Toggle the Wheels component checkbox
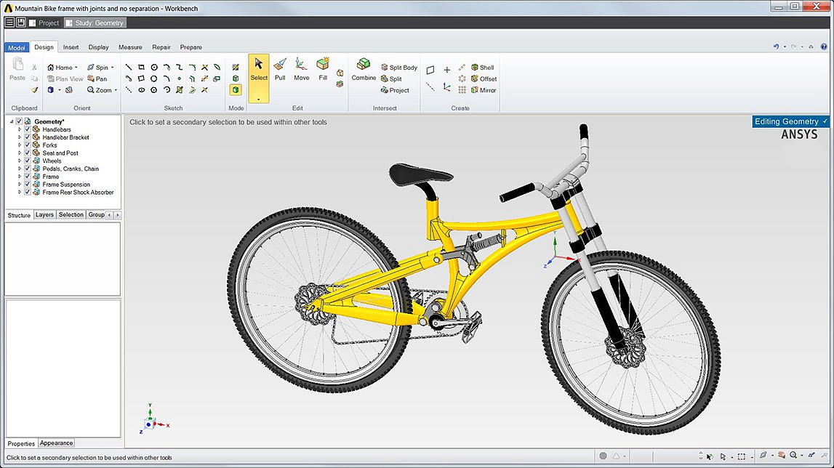 pyautogui.click(x=28, y=161)
